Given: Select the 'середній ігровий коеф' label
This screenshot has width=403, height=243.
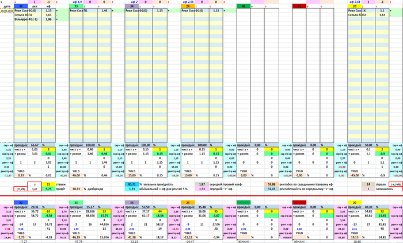Looking at the screenshot, I should click(x=226, y=184).
